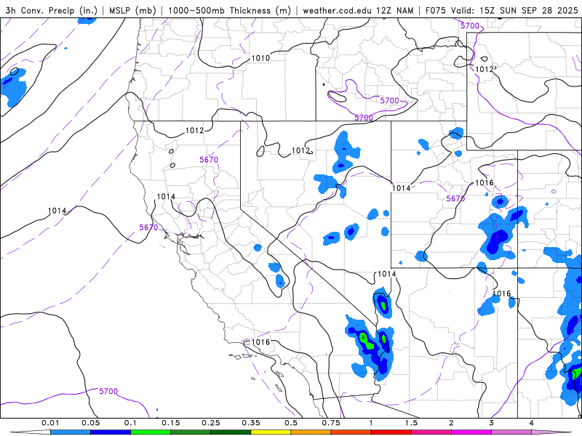Click 'Valid: 15Z SUN SEP 28 2025' text
The height and width of the screenshot is (436, 582).
[514, 10]
